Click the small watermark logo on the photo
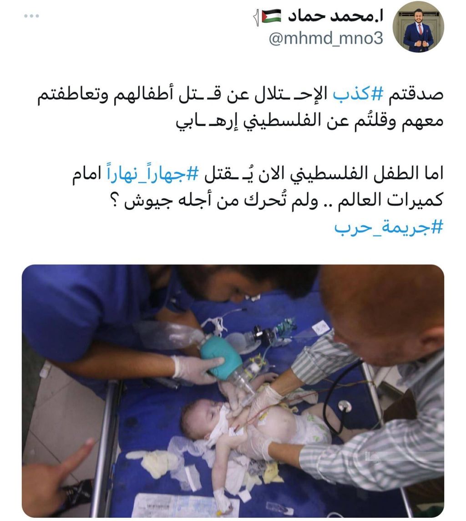Image resolution: width=466 pixels, height=521 pixels. pyautogui.click(x=372, y=457)
